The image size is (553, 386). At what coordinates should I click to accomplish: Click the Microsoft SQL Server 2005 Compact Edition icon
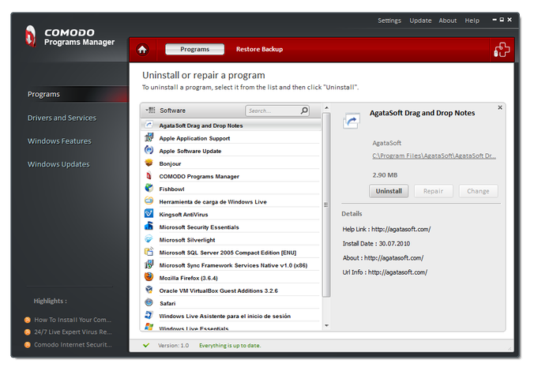pyautogui.click(x=149, y=252)
